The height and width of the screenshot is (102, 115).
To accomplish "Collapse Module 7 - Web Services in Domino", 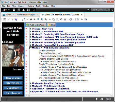I will point(31,48).
